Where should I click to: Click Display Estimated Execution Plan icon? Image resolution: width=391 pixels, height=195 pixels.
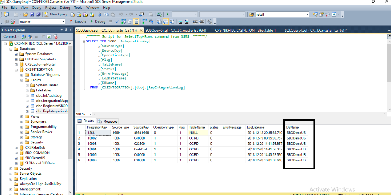[123, 22]
